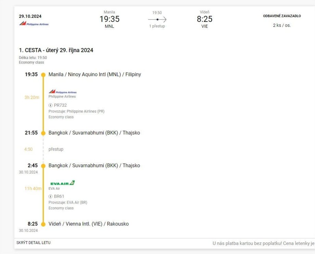The height and width of the screenshot is (254, 315).
Task: Click the info icon beside PR732
Action: point(51,105)
